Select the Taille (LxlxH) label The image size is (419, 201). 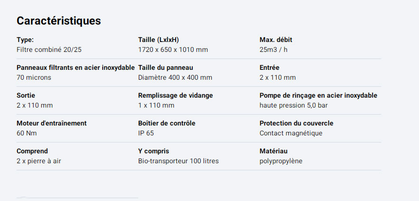click(159, 40)
